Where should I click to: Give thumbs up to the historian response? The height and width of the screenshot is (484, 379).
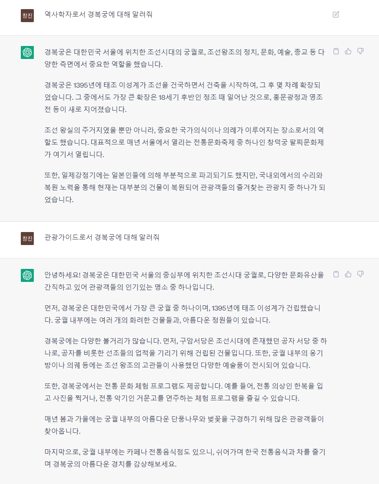pos(348,51)
